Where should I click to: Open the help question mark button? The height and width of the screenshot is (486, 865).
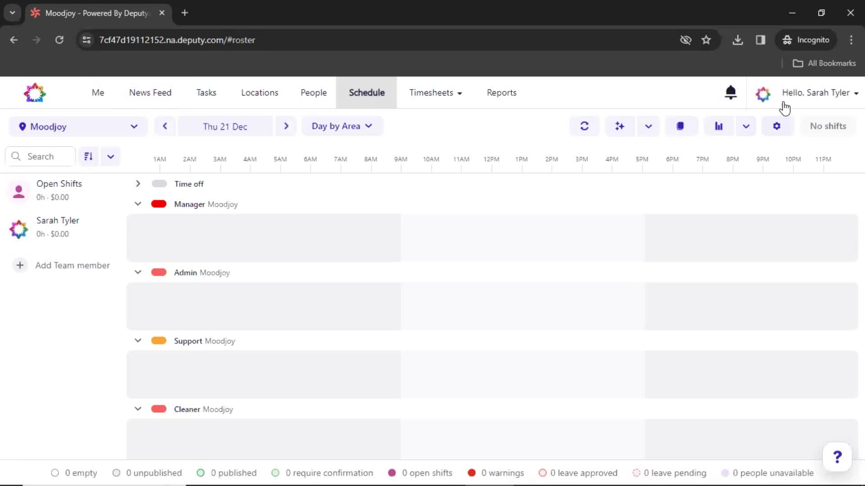pos(837,457)
